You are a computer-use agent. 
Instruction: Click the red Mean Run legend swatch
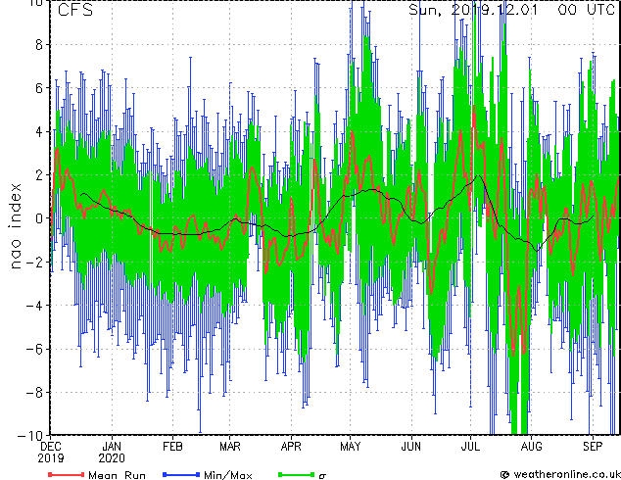(67, 474)
